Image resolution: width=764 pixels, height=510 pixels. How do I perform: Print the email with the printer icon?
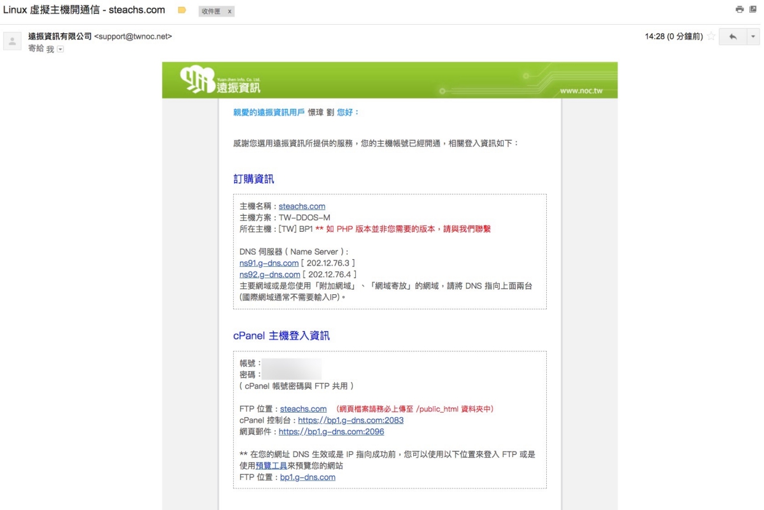739,10
